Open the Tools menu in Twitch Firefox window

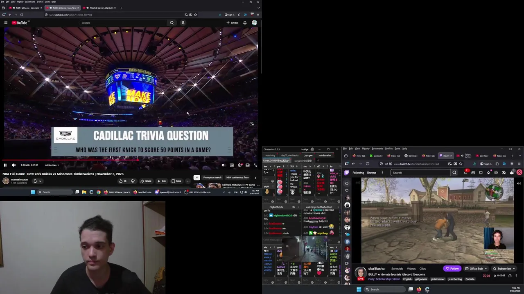(398, 149)
